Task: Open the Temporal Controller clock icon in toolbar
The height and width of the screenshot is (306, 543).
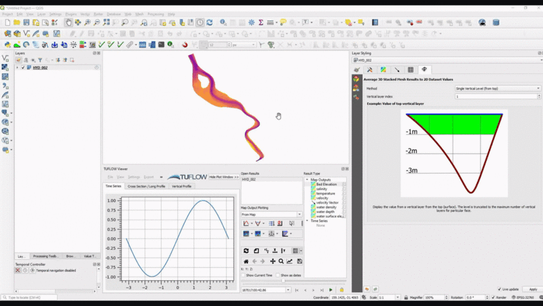Action: point(200,22)
